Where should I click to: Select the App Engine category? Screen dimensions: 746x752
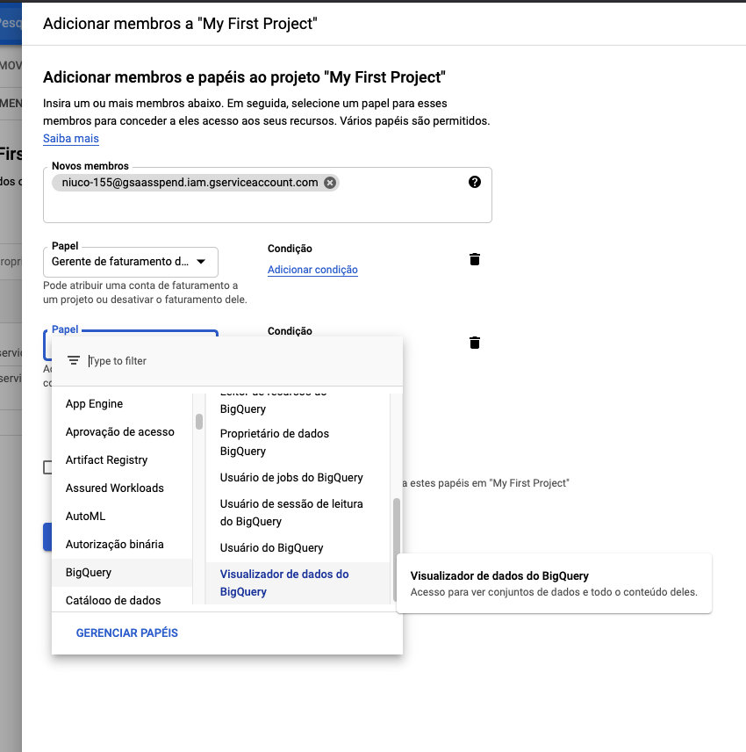[x=122, y=404]
